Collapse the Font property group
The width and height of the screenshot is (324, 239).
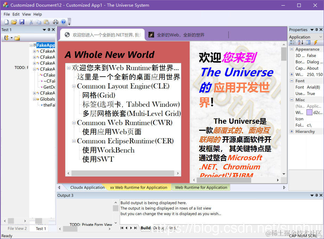pyautogui.click(x=292, y=81)
